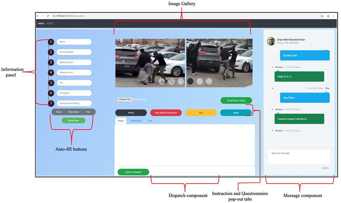Open the red Med-Assist Instructions button
Screen dimensions: 341x203
click(x=166, y=113)
